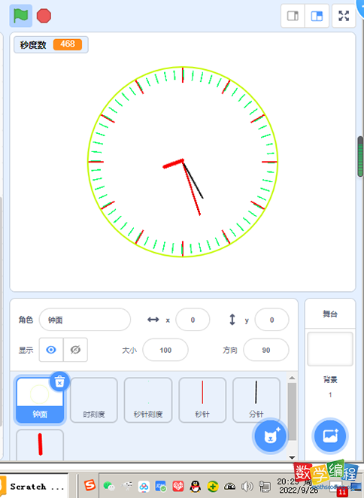Select the 秒针 sprite
The width and height of the screenshot is (364, 498).
point(202,400)
